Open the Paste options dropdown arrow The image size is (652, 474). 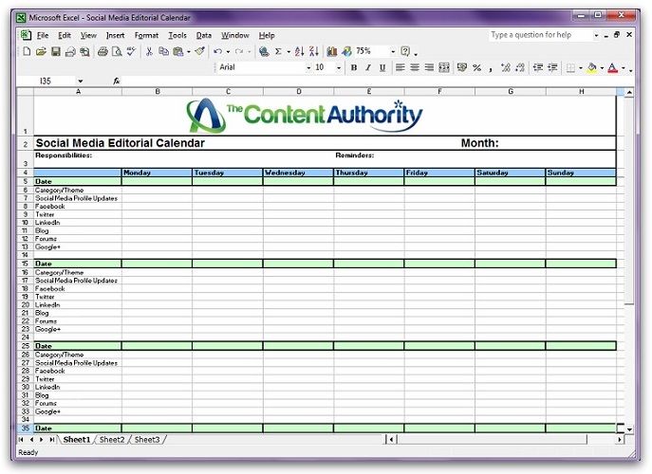point(188,51)
